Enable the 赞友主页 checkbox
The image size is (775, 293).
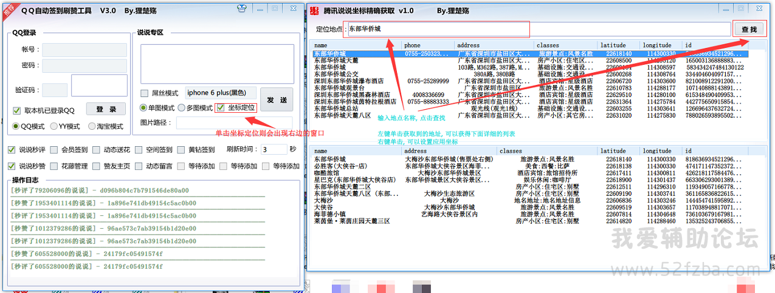point(97,166)
